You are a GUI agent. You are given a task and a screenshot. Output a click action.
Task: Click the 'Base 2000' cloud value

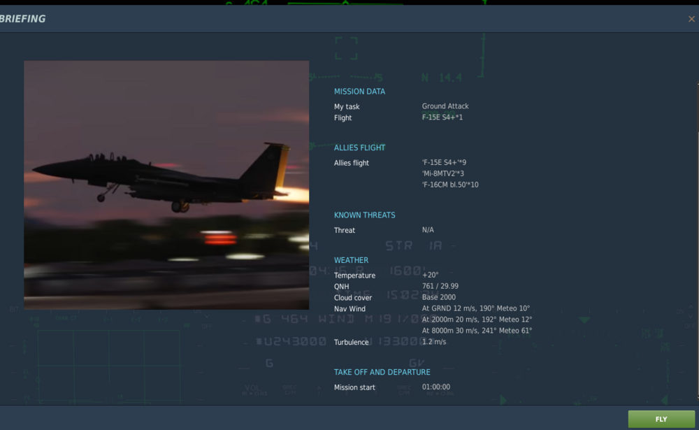pos(439,297)
